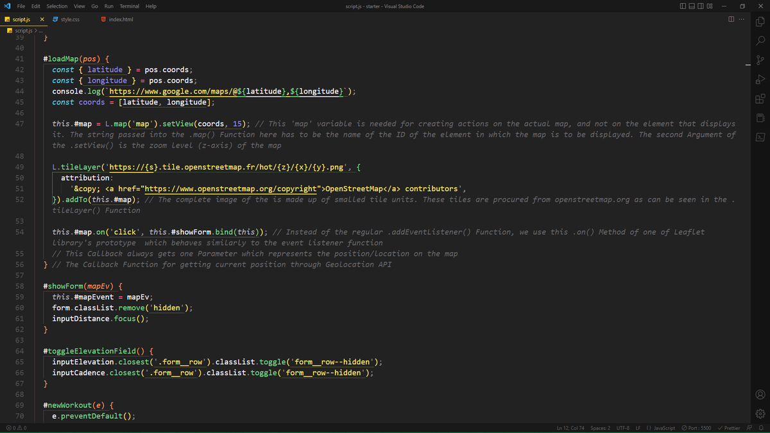Click inputCadence on line 66
The height and width of the screenshot is (433, 770).
[78, 373]
